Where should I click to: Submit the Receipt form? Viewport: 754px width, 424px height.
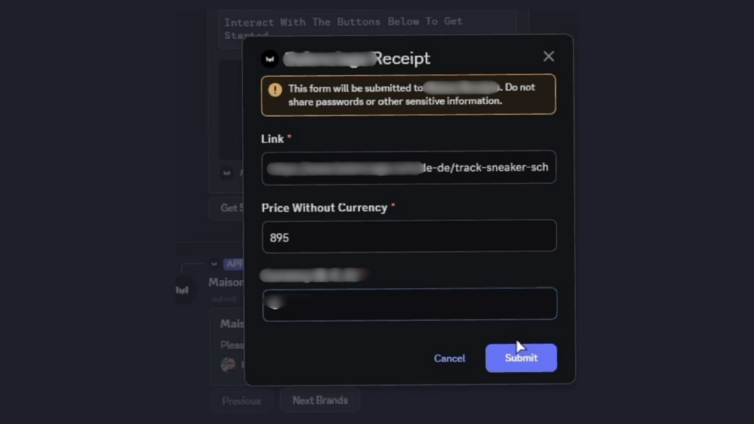coord(521,358)
